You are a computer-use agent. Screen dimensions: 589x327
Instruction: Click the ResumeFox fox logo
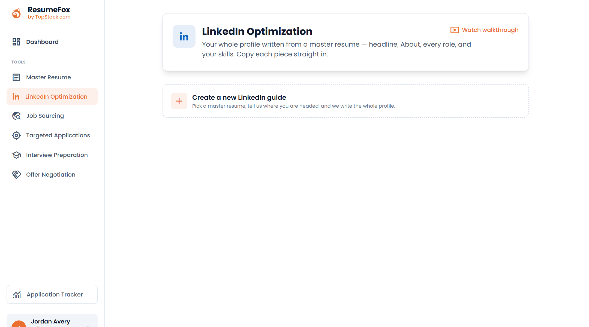pyautogui.click(x=16, y=13)
